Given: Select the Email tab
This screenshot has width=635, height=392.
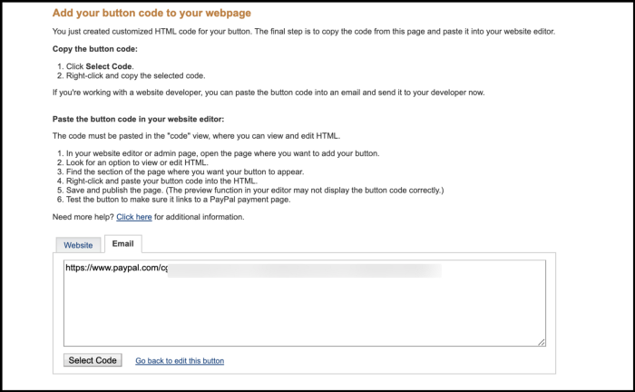Looking at the screenshot, I should coord(122,244).
